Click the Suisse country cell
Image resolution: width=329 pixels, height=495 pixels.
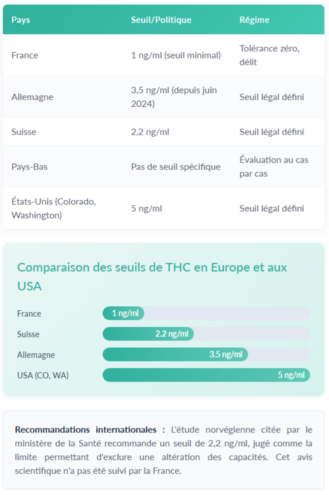click(x=24, y=131)
